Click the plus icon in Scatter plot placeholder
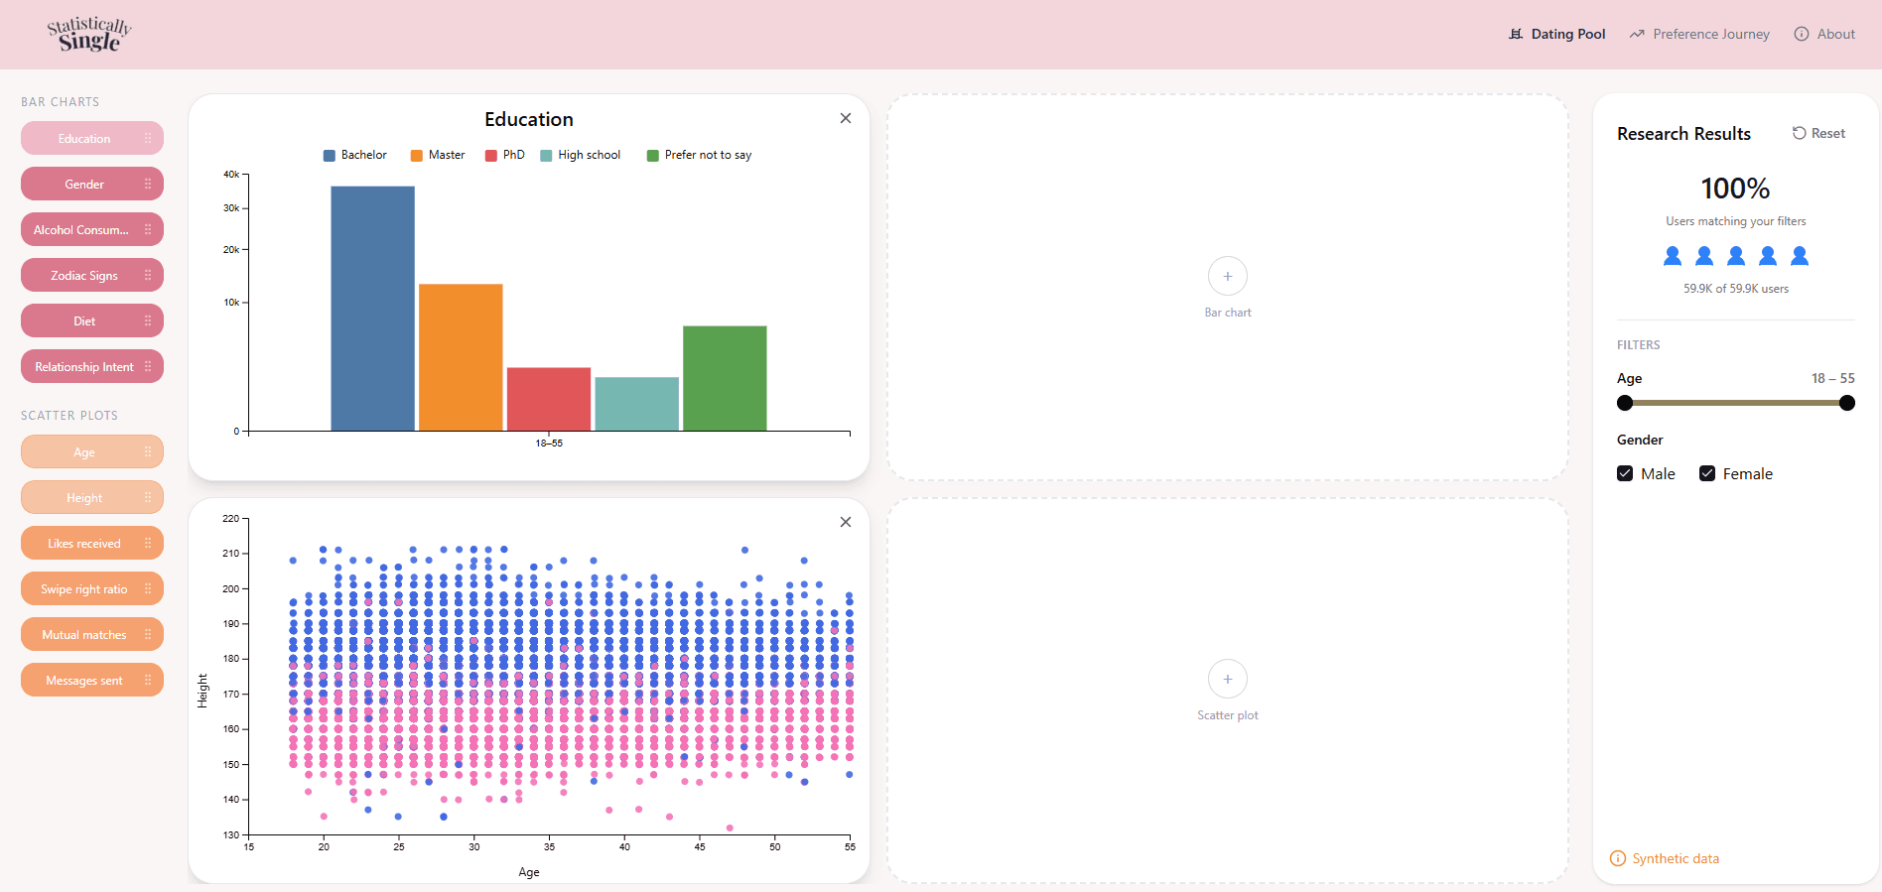The image size is (1882, 892). coord(1228,679)
